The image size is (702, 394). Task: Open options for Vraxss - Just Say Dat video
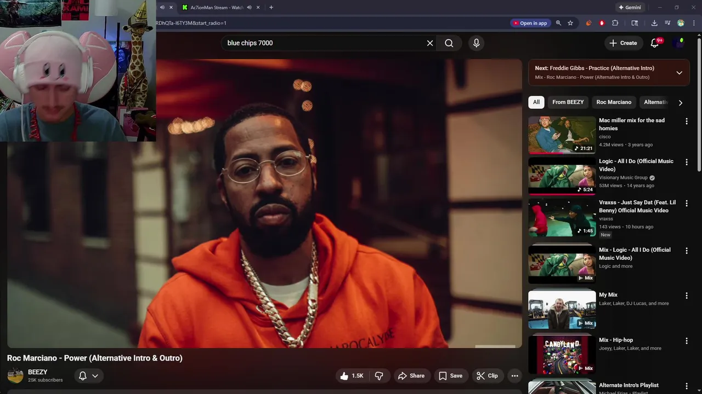coord(686,204)
